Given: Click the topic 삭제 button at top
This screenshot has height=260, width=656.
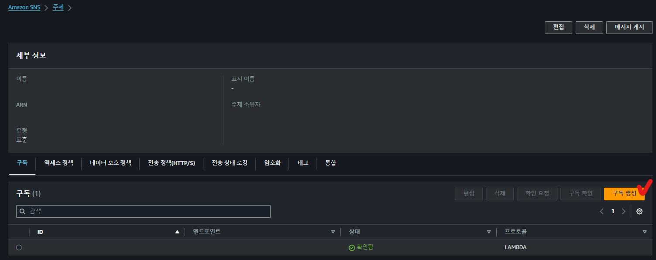Looking at the screenshot, I should point(589,27).
